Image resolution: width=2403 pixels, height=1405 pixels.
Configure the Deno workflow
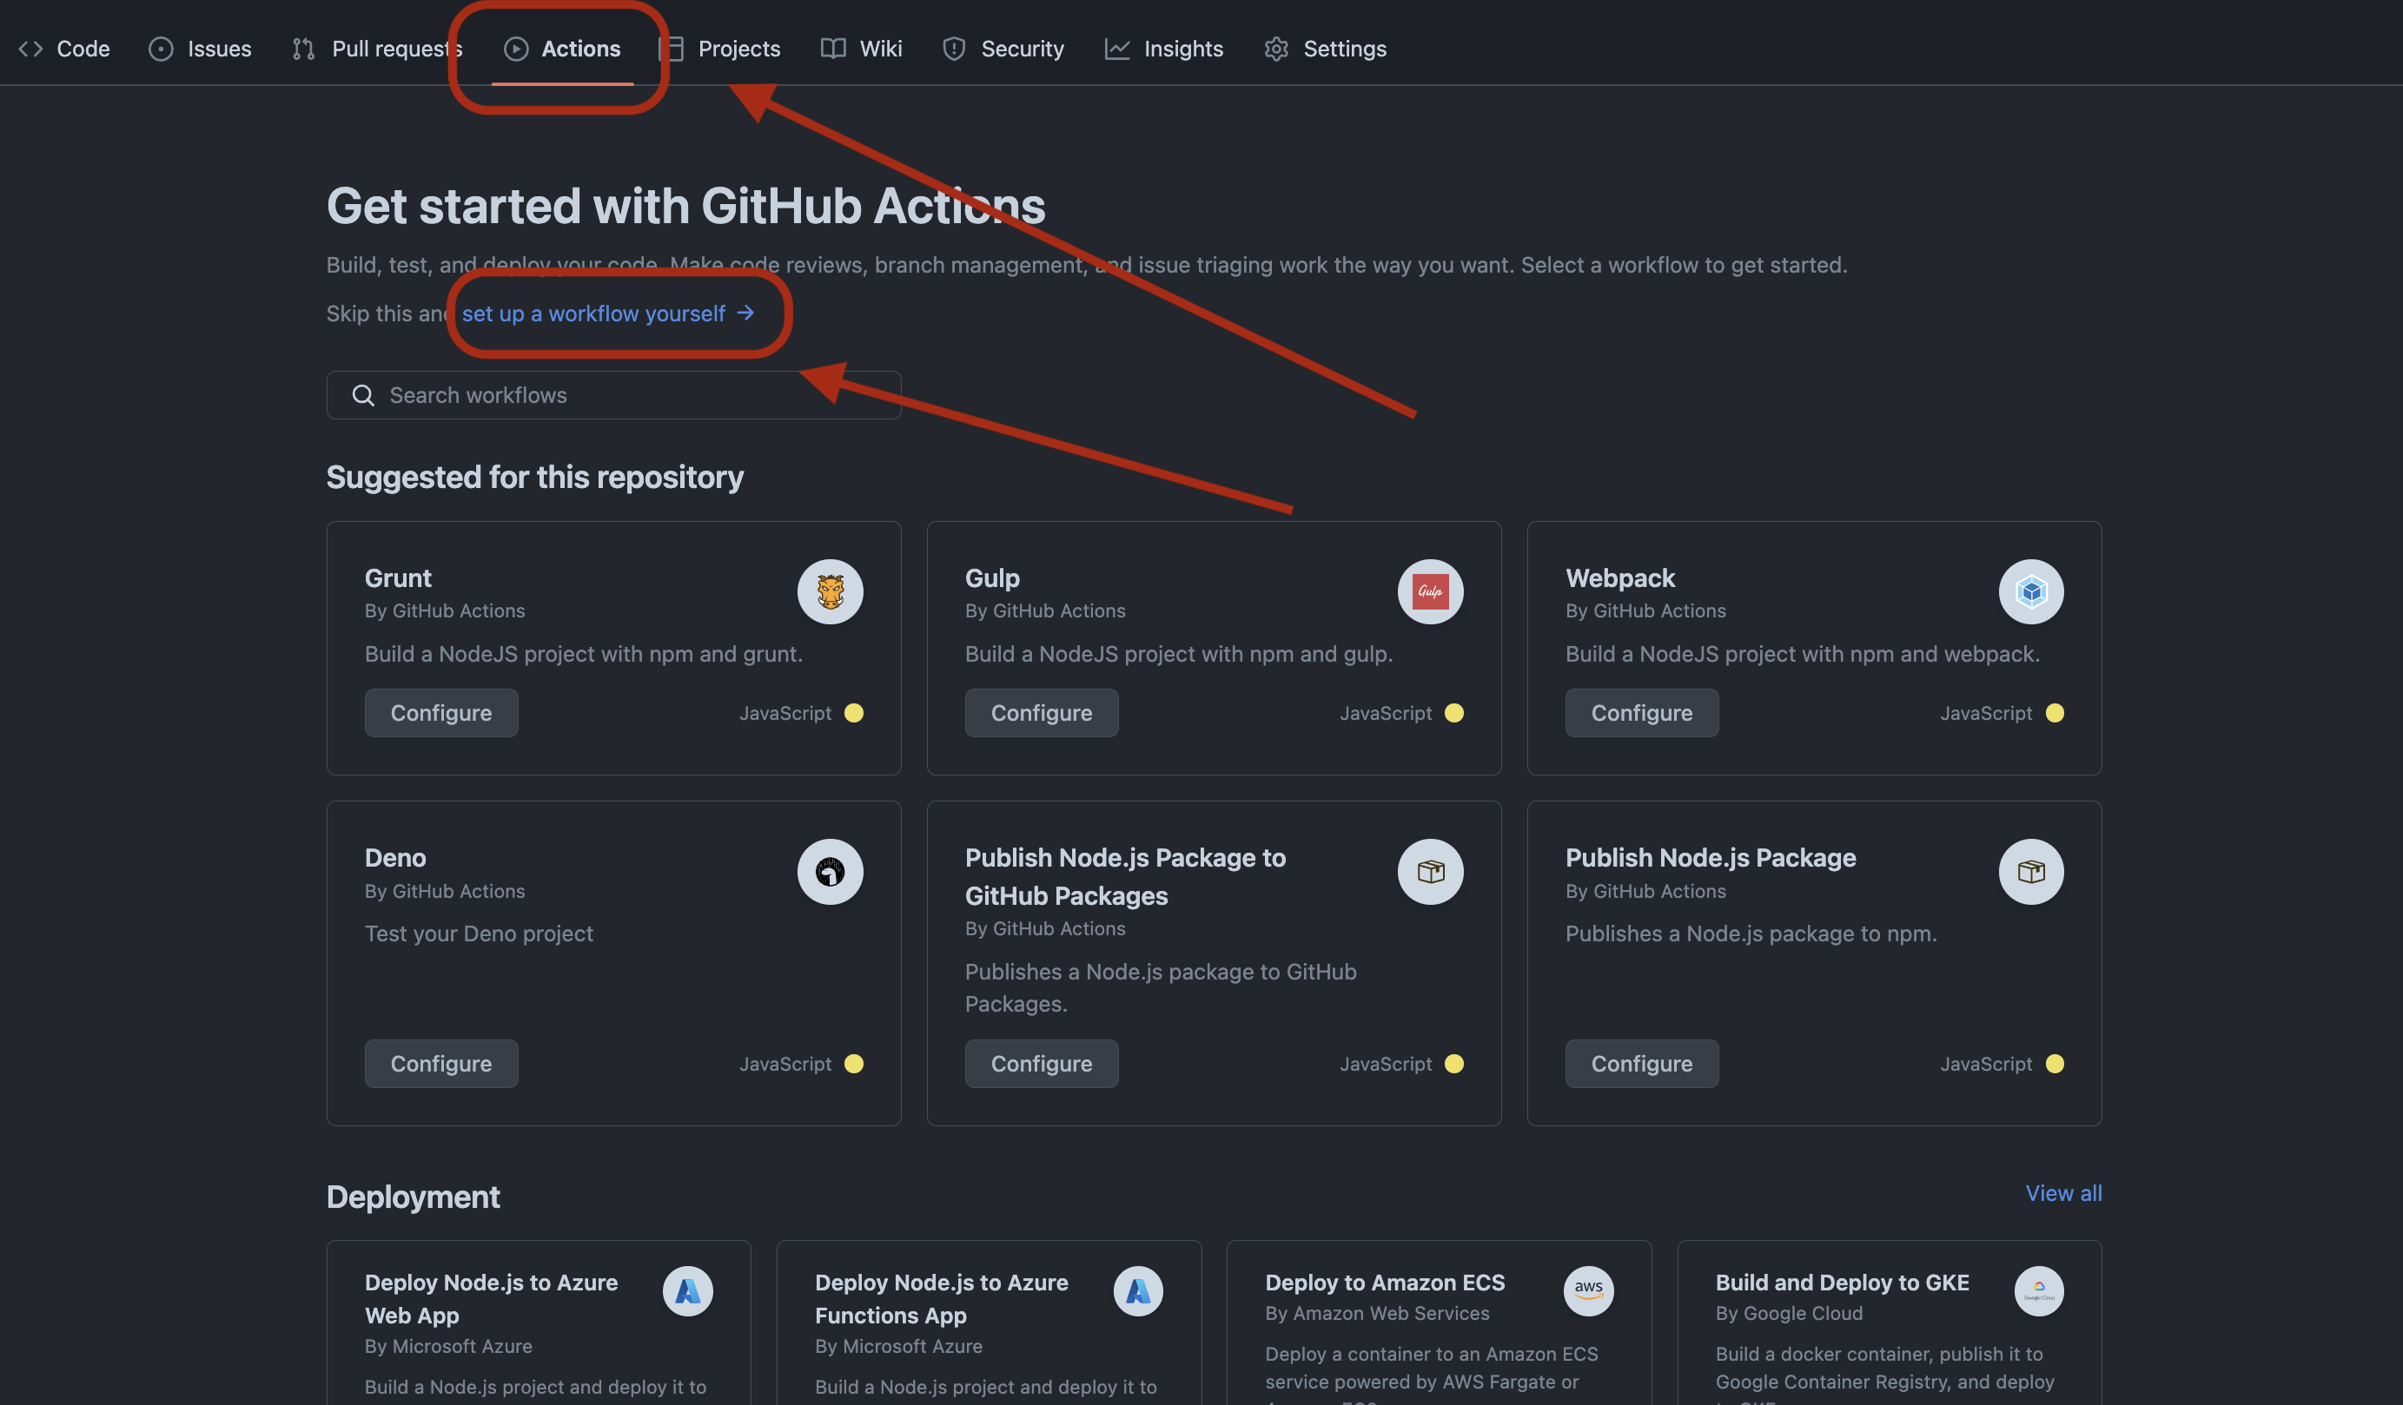coord(440,1063)
